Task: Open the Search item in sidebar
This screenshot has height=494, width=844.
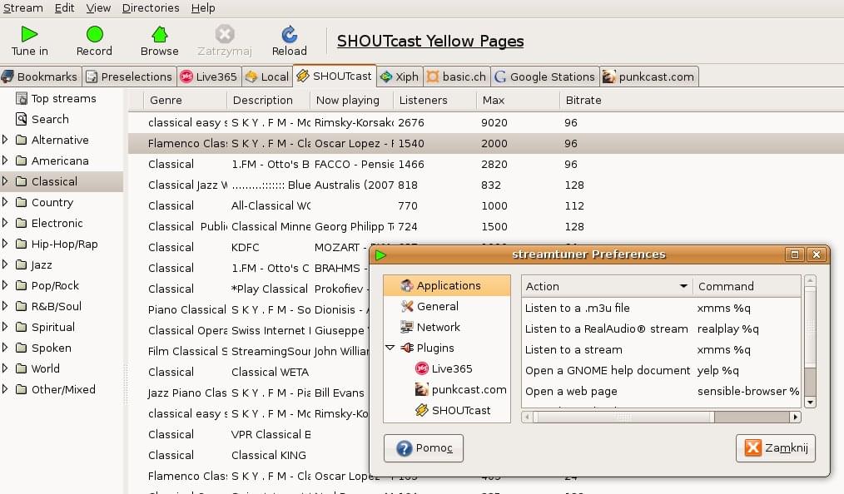Action: [x=50, y=119]
